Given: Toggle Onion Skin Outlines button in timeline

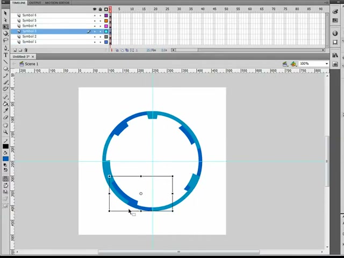Looking at the screenshot, I should (122, 50).
